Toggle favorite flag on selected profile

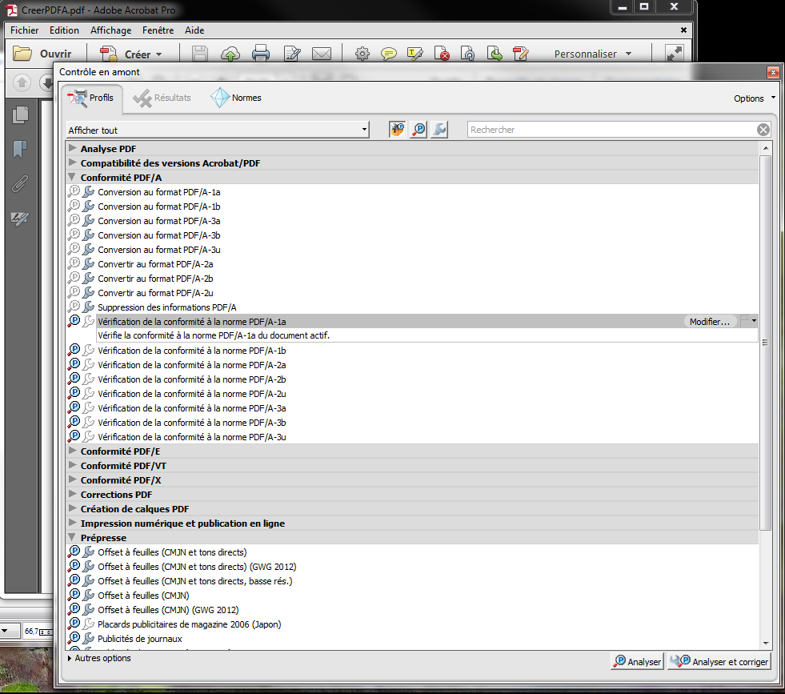[745, 321]
